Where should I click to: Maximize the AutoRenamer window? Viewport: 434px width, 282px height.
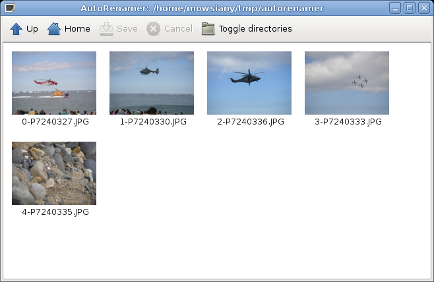coord(410,8)
